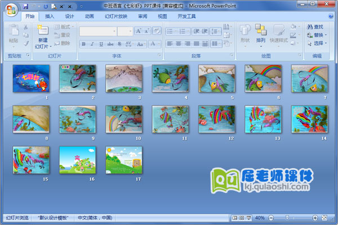Add a slide with New Slide icon
The width and height of the screenshot is (338, 225).
[43, 30]
